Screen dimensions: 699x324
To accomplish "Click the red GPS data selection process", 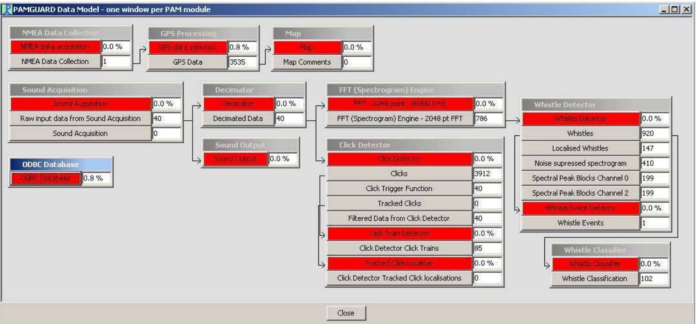I will (188, 47).
